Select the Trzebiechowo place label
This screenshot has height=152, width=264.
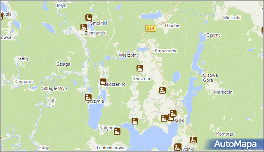coord(110,147)
